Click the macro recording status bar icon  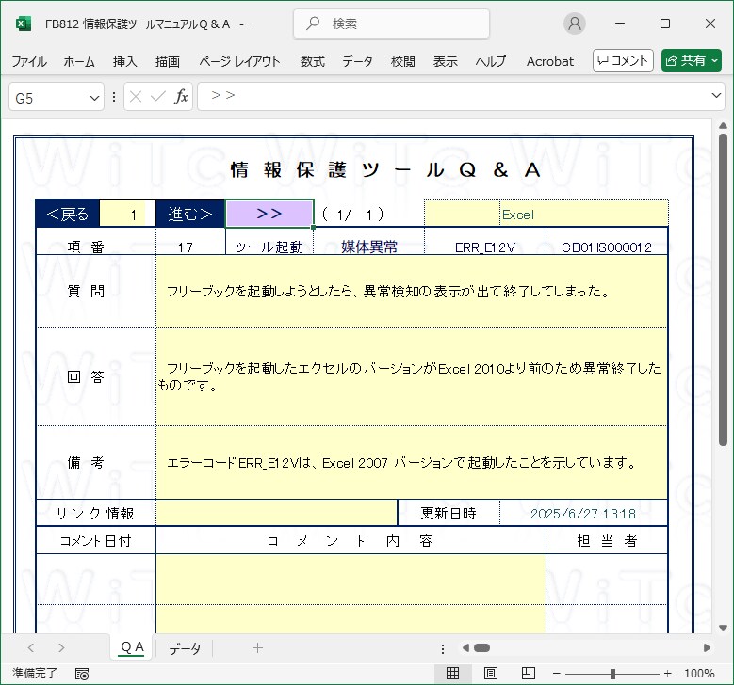click(x=82, y=674)
